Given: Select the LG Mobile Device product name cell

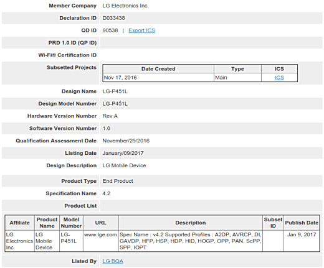Looking at the screenshot, I should coord(47,241).
